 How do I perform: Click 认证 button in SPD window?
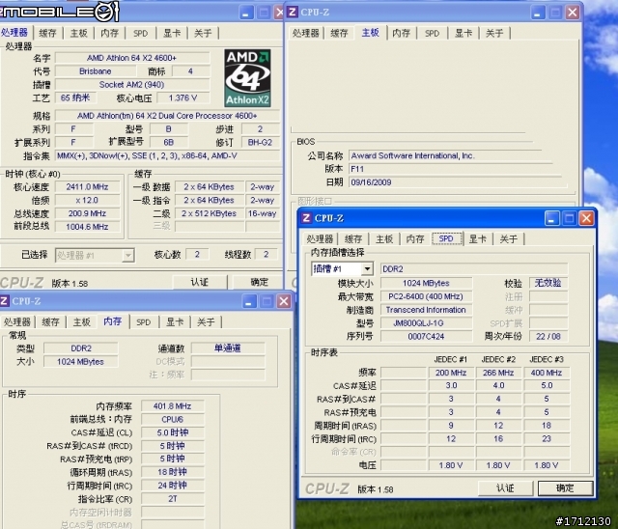(x=505, y=488)
